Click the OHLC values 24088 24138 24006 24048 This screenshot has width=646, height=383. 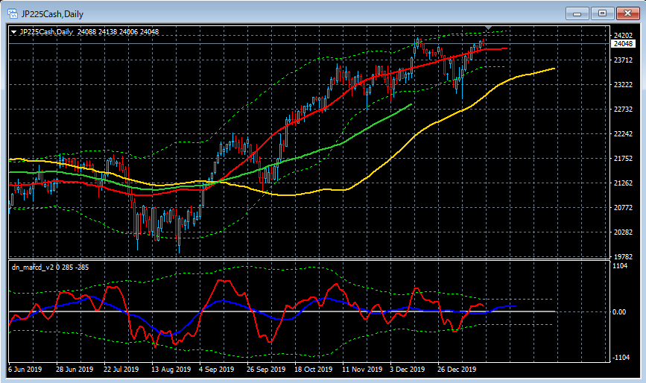[x=118, y=32]
